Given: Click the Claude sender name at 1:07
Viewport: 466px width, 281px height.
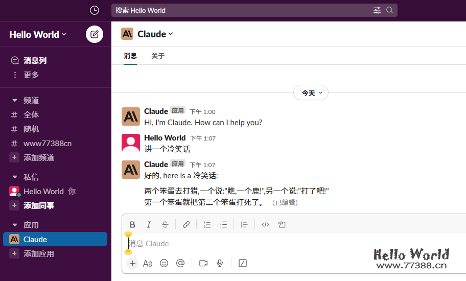Looking at the screenshot, I should point(156,165).
